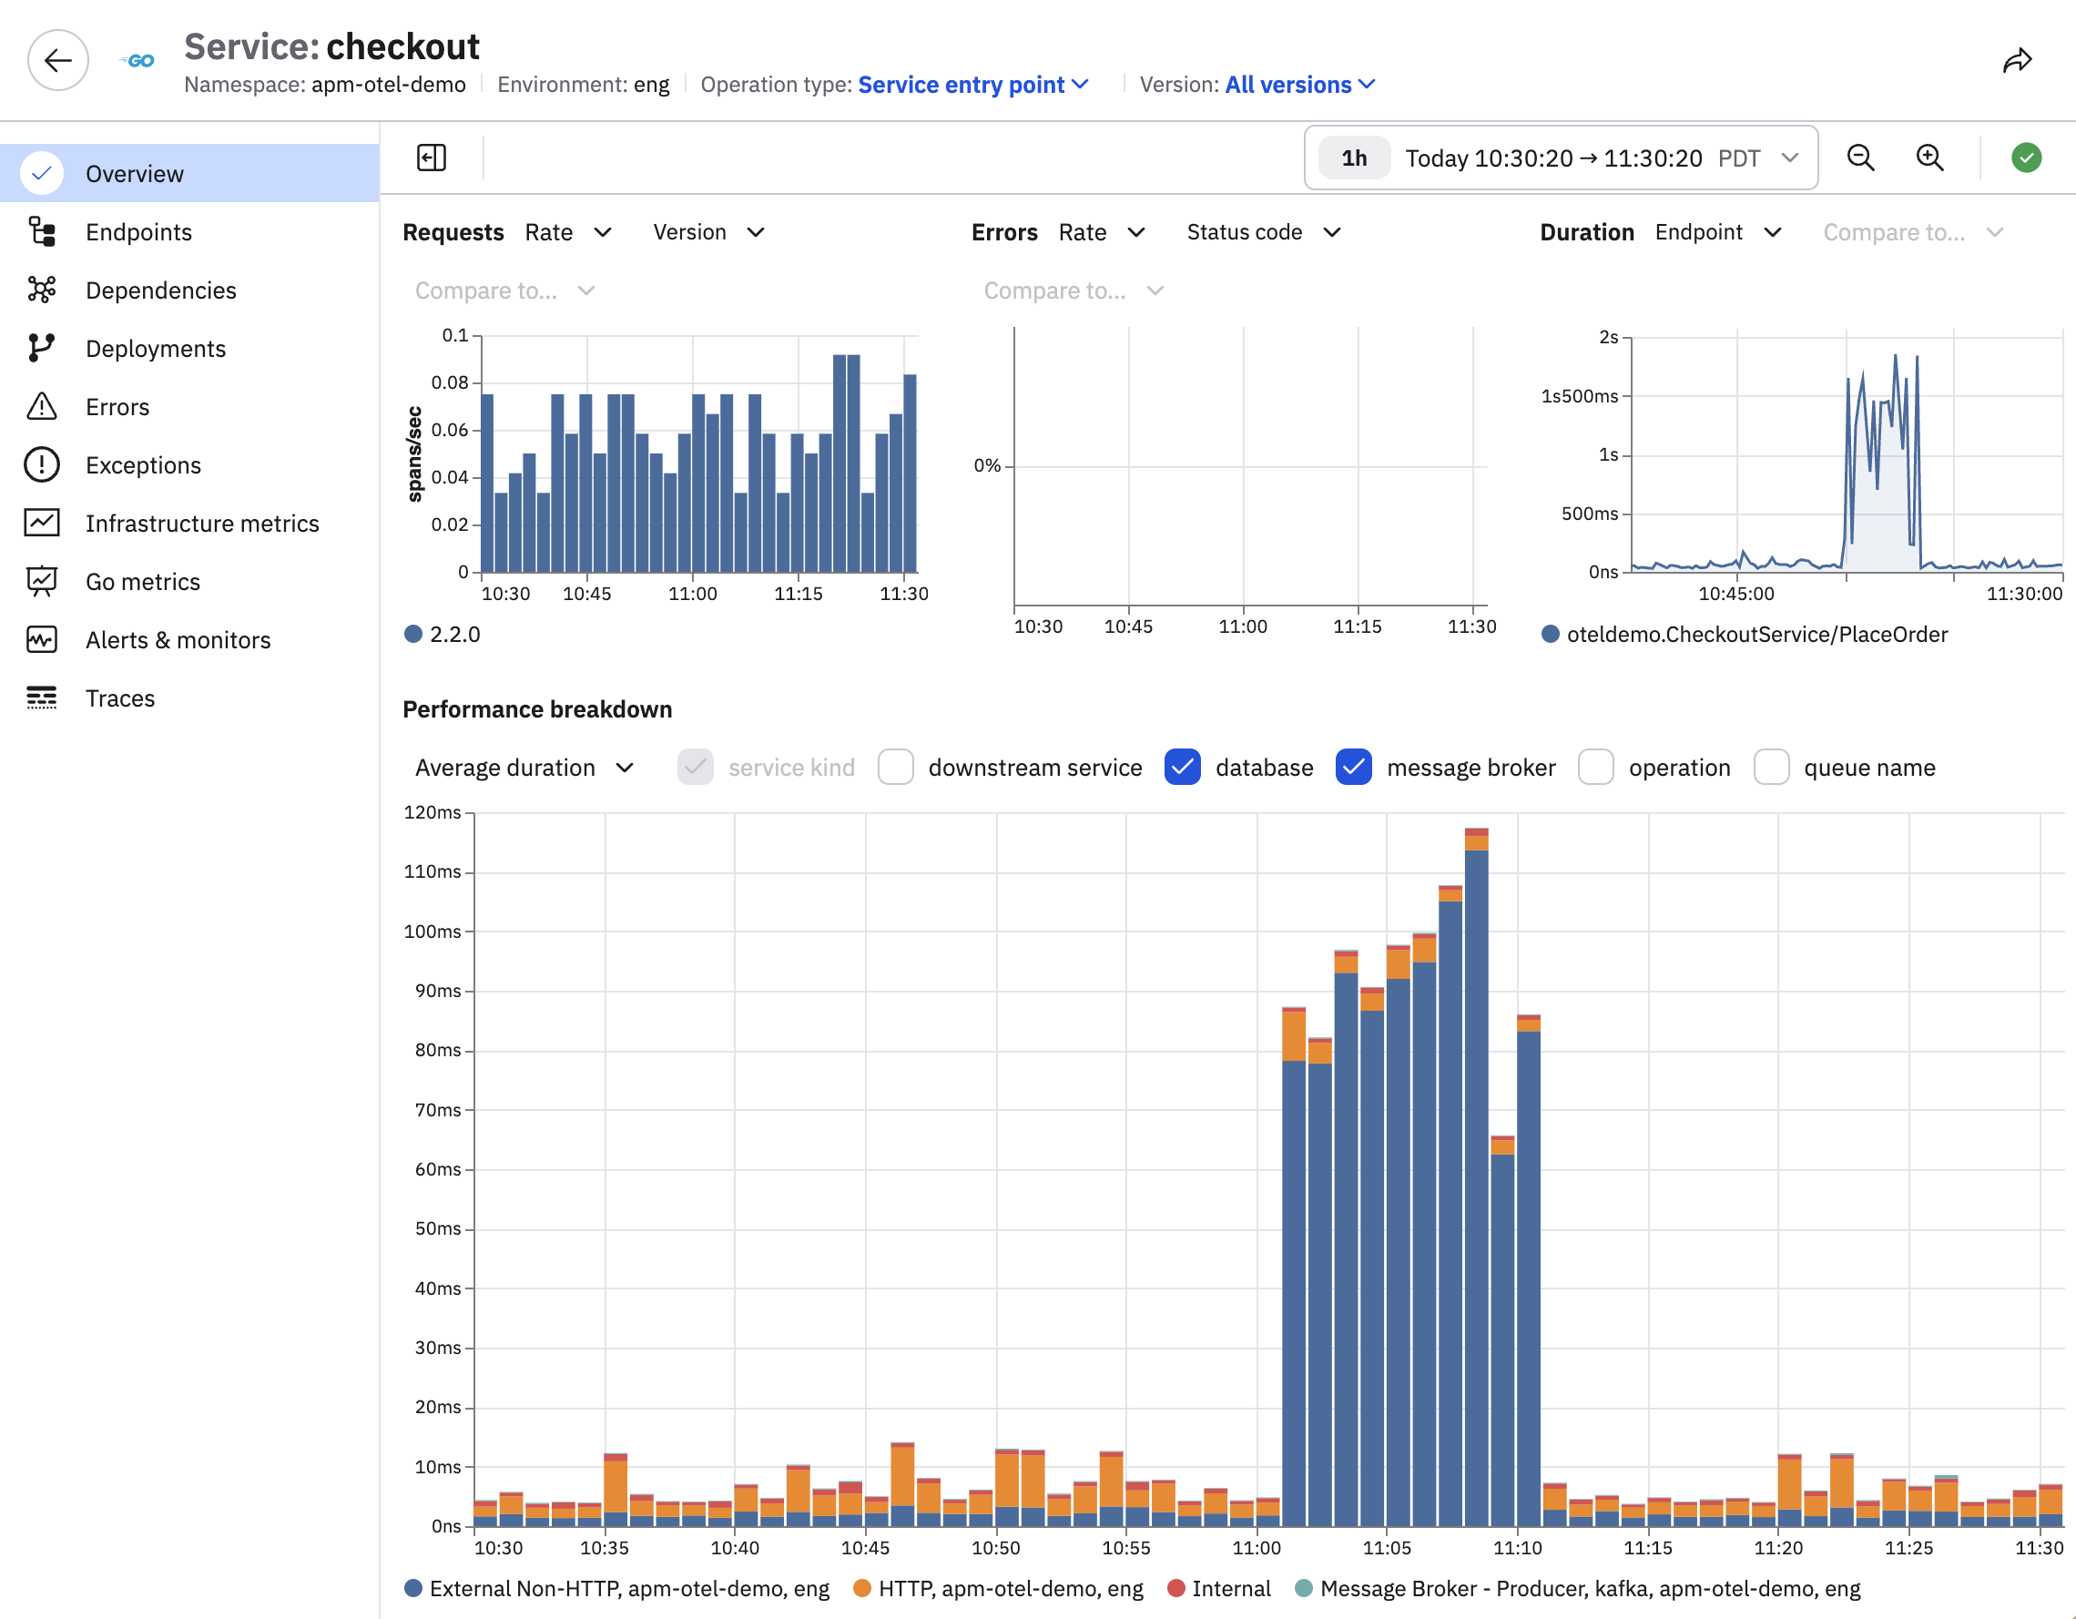Image resolution: width=2076 pixels, height=1619 pixels.
Task: Uncheck the database checkbox
Action: [x=1183, y=768]
